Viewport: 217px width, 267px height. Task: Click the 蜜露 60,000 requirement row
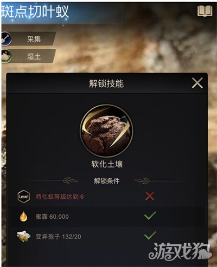click(x=107, y=217)
